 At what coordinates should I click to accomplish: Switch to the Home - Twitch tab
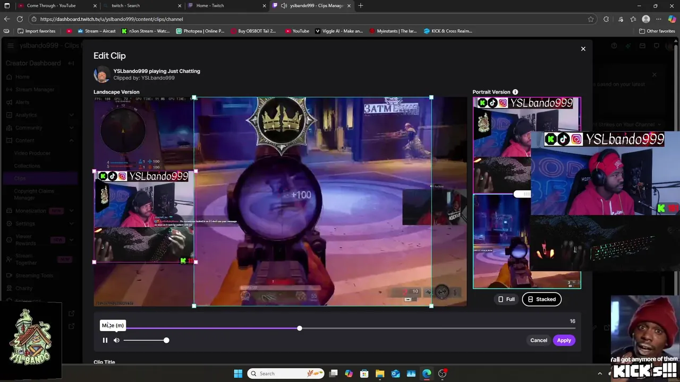(210, 5)
